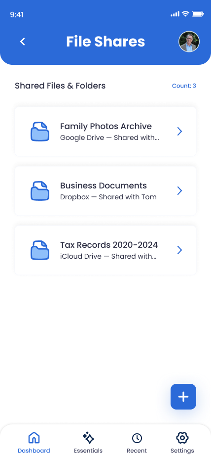Expand Business Documents with its chevron
This screenshot has width=211, height=458.
click(179, 191)
